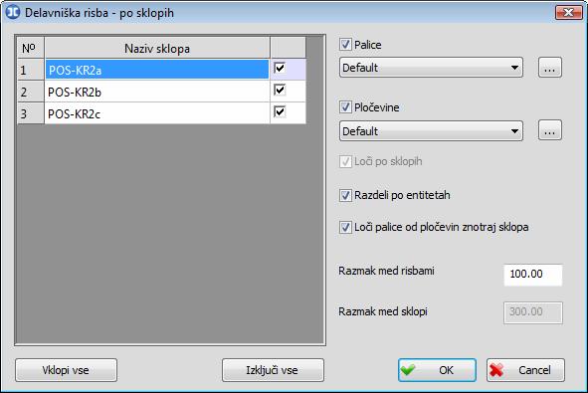588x393 pixels.
Task: Disable Razdeli po entitetah option
Action: point(345,195)
